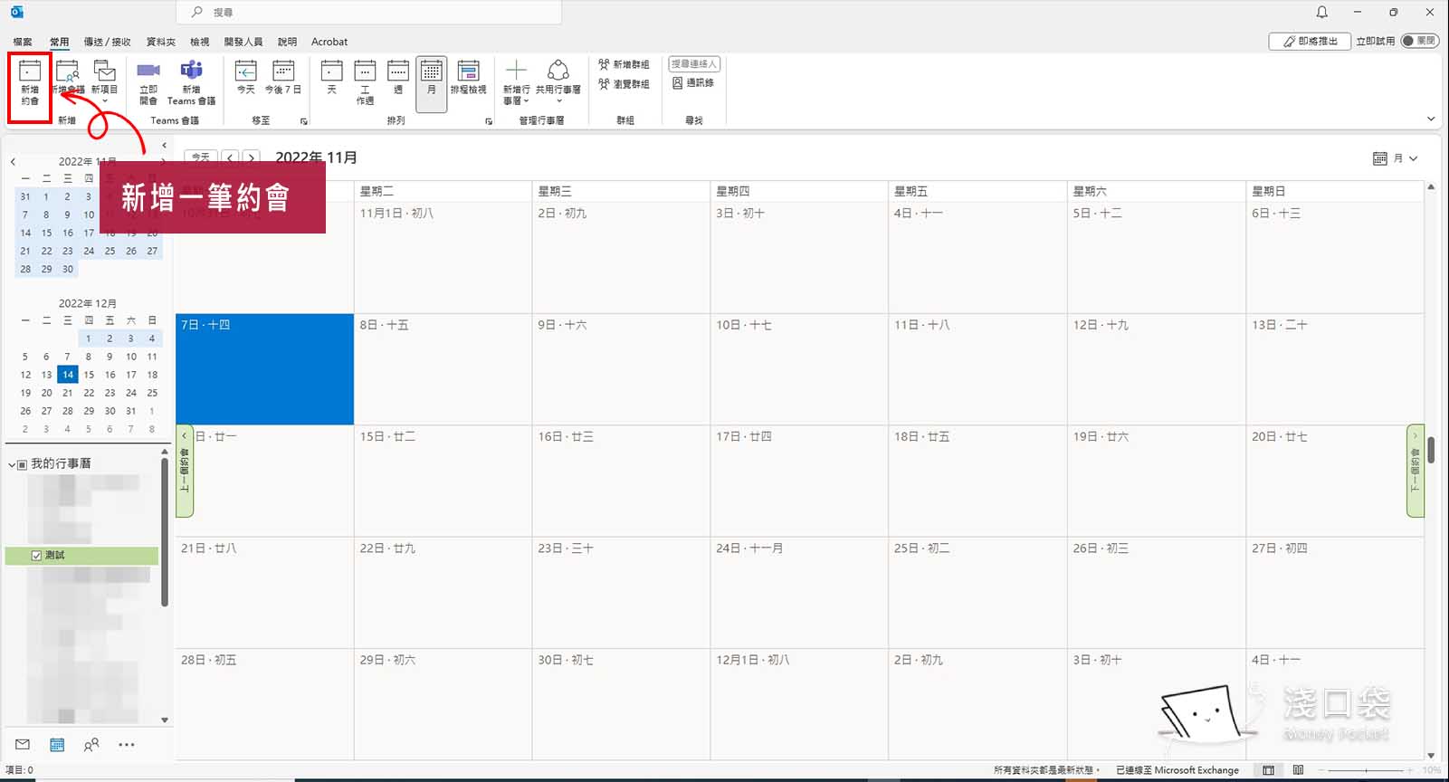The image size is (1449, 782).
Task: Adjust the zoom slider in status bar
Action: 1366,770
